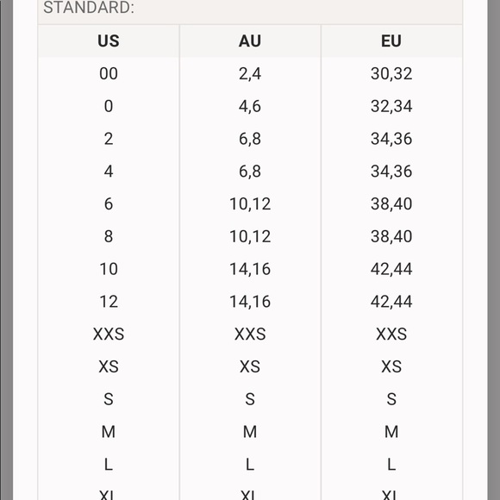500x500 pixels.
Task: Select the AU XS cell
Action: (250, 366)
